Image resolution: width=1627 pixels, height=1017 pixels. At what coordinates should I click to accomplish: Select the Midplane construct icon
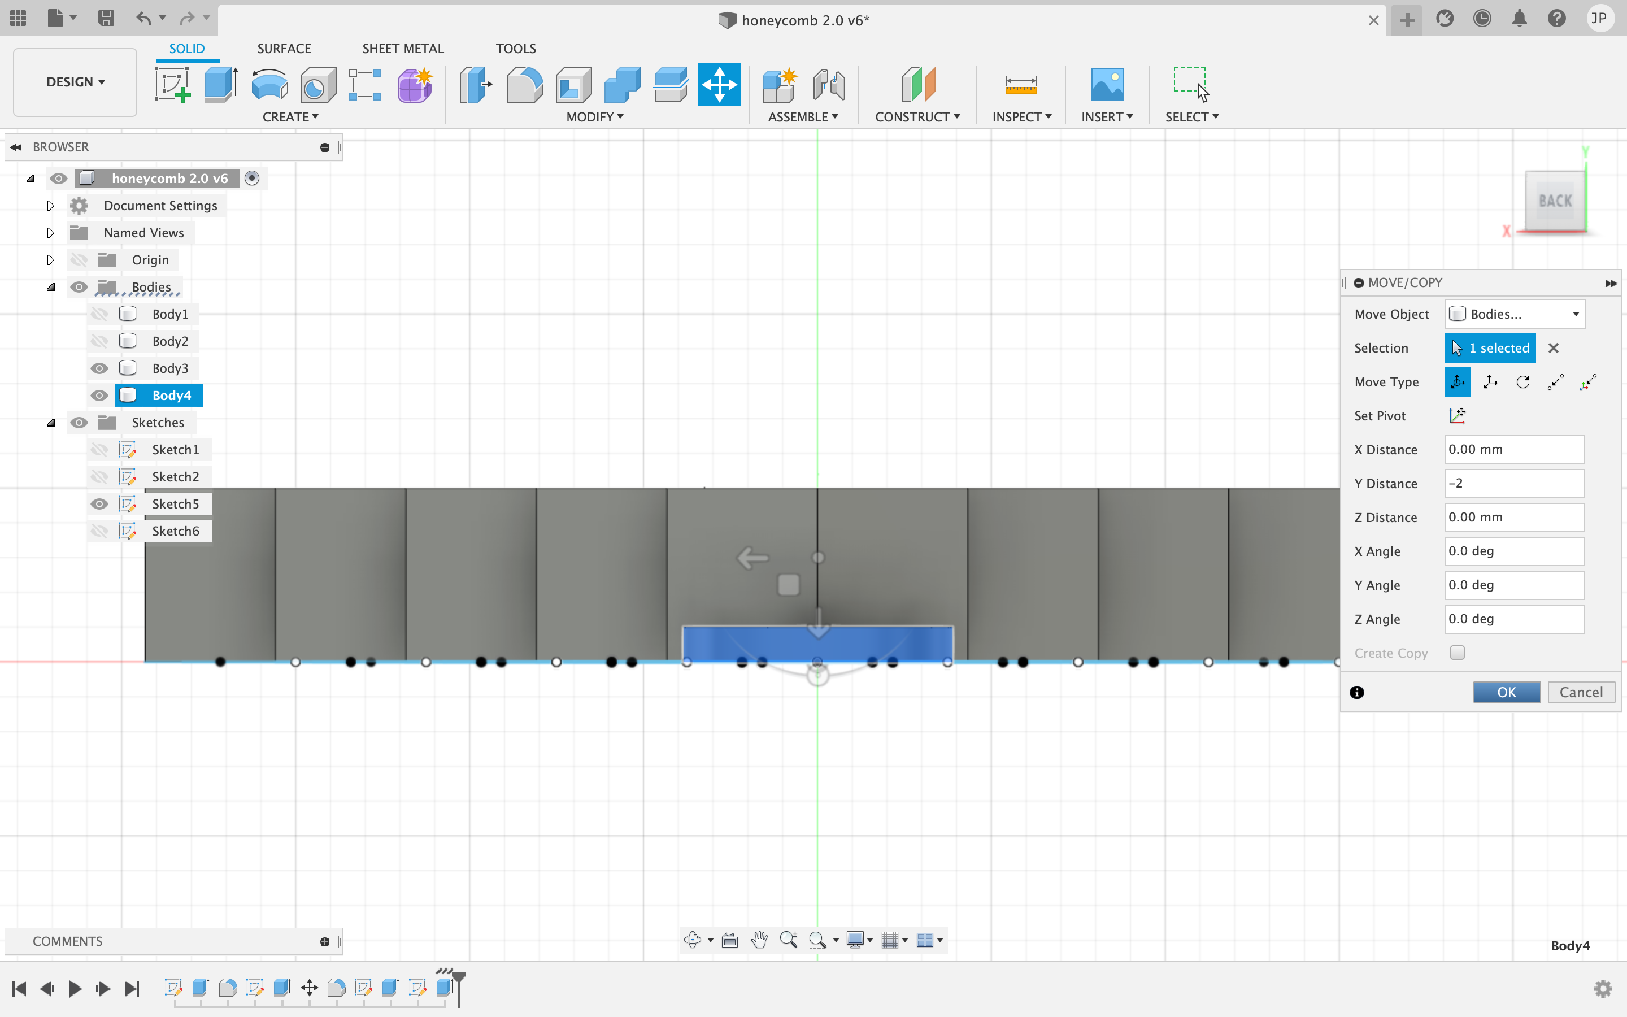click(x=917, y=85)
